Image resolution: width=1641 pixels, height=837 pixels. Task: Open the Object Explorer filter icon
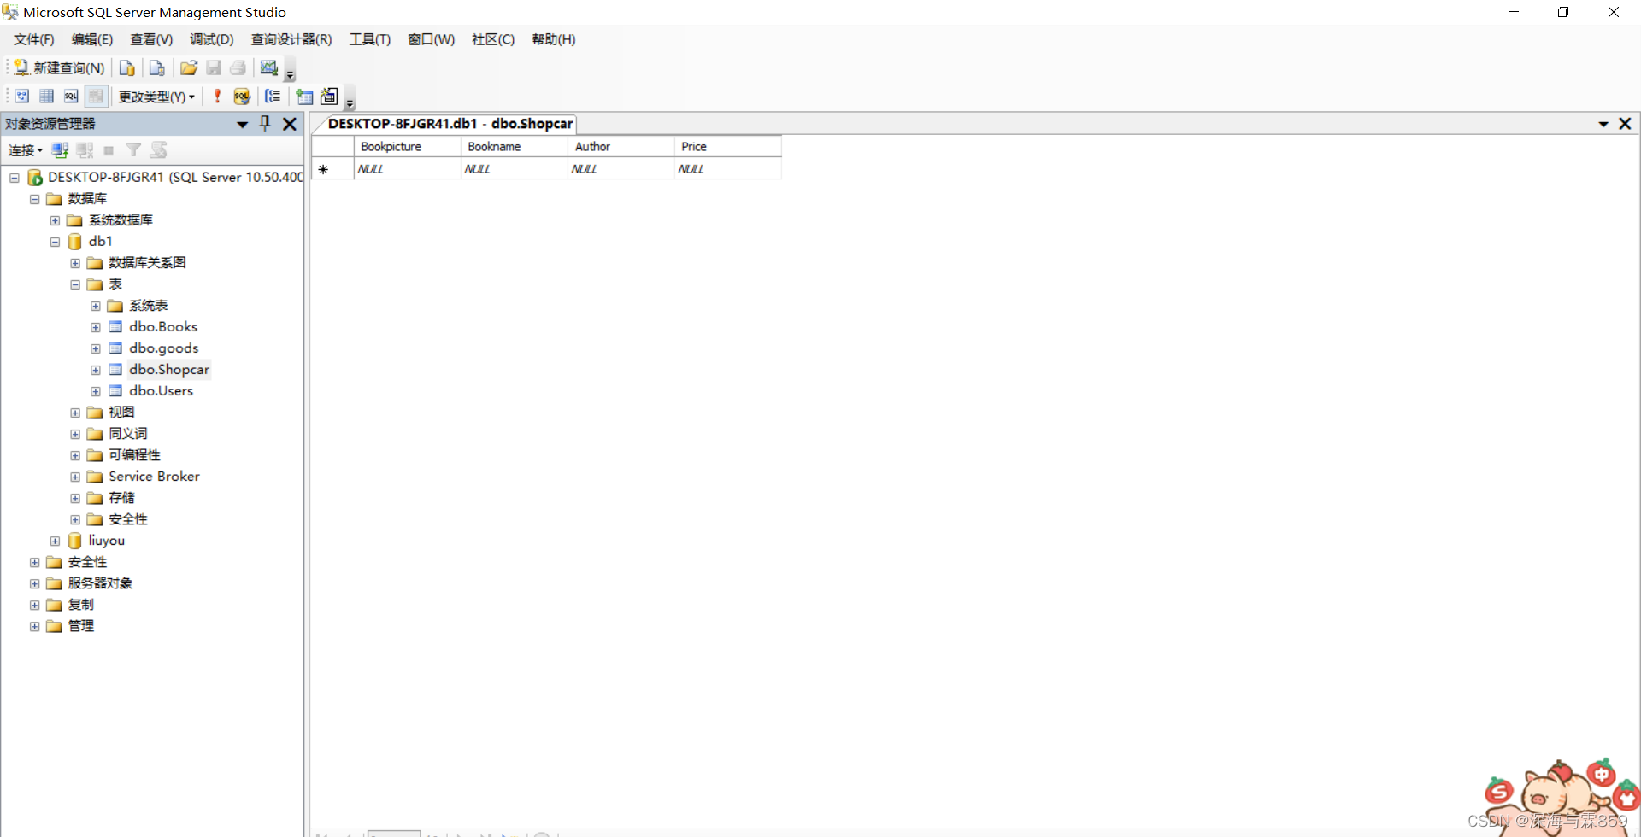(133, 150)
